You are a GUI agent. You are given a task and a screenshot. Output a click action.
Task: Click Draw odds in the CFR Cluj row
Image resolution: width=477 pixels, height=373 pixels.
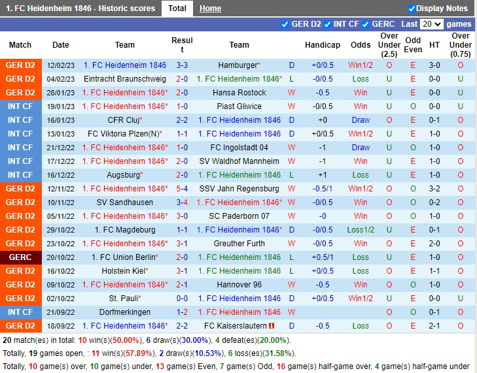[x=361, y=120]
